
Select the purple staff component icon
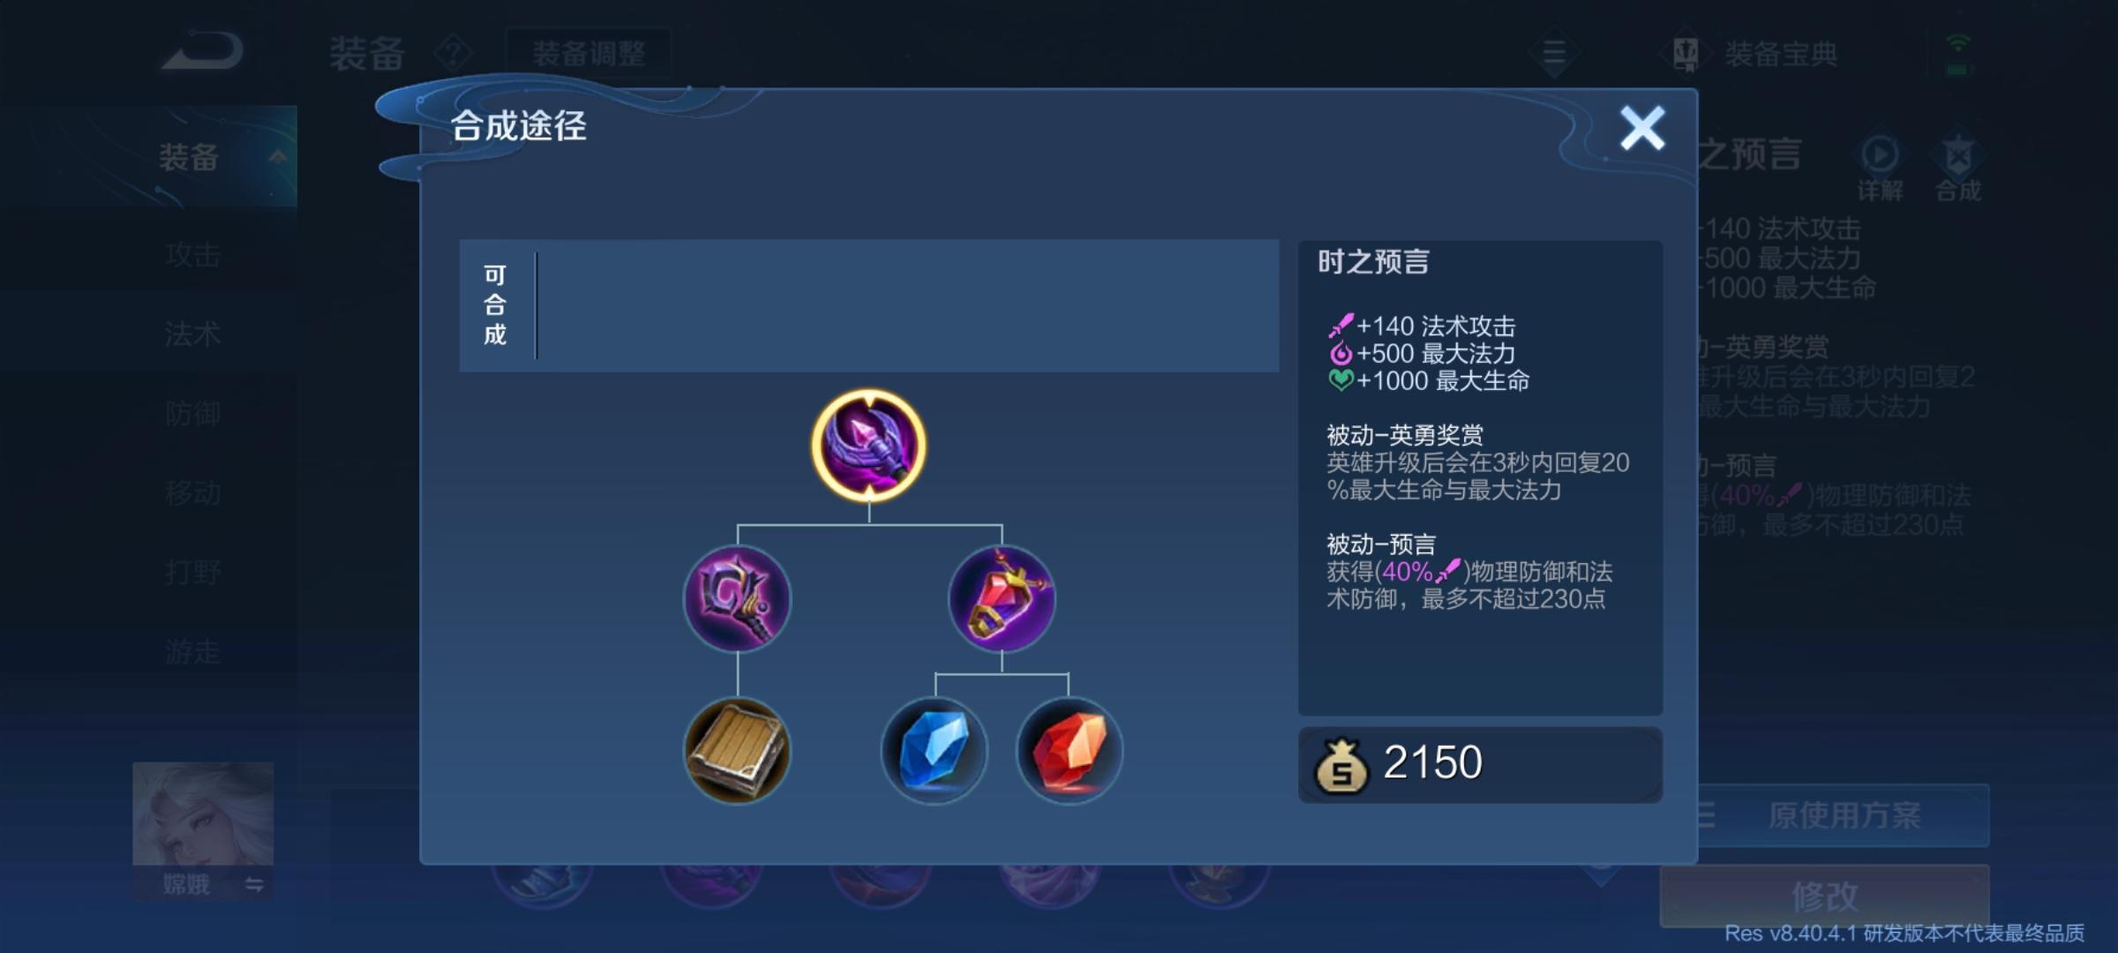coord(738,599)
